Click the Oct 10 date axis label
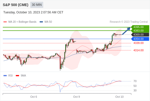The width and height of the screenshot is (150, 101). 119,97
